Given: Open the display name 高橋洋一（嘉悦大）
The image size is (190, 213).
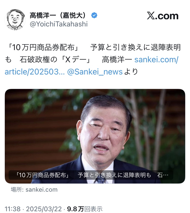Looking at the screenshot, I should (58, 15).
